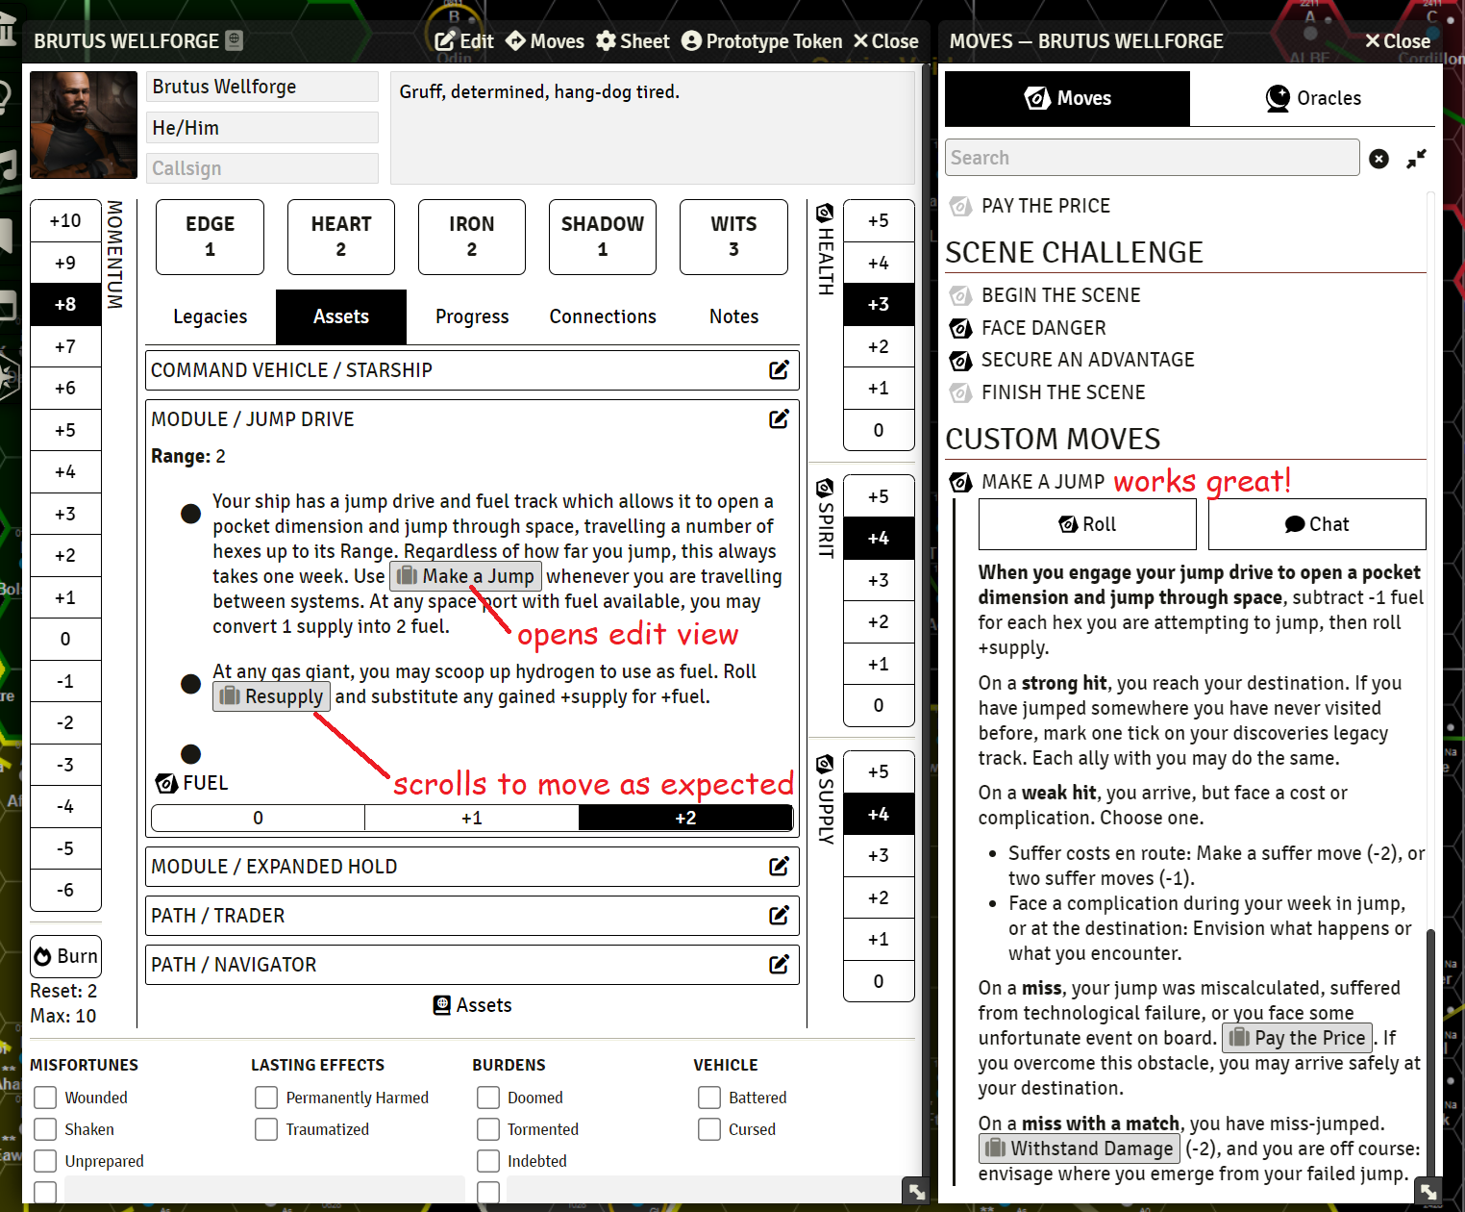Viewport: 1465px width, 1212px height.
Task: Clear the moves search with the X icon
Action: coord(1378,158)
